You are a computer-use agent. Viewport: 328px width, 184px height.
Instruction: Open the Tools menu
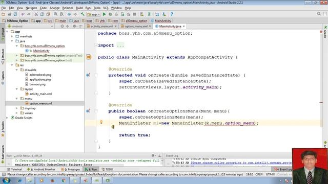(x=97, y=8)
